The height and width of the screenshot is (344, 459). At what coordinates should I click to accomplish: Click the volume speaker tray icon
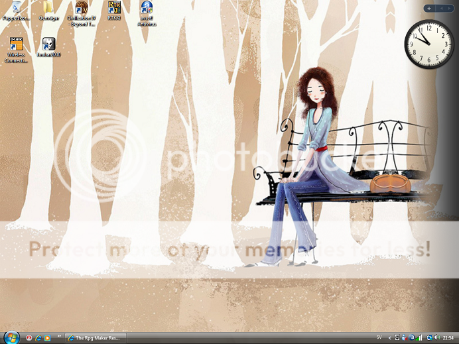coord(438,338)
